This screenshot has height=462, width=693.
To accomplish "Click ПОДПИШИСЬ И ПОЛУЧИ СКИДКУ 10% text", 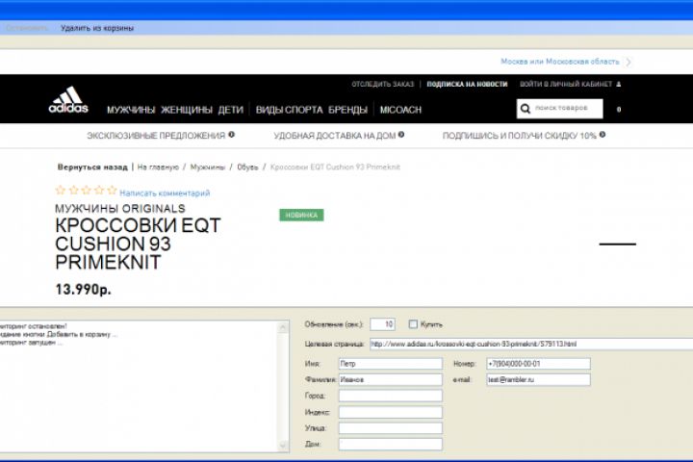I will (x=520, y=136).
